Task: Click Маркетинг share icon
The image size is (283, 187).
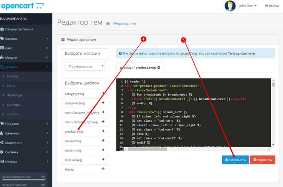Action: pyautogui.click(x=2, y=142)
